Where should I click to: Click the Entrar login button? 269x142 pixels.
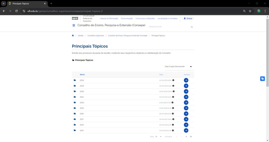click(188, 18)
